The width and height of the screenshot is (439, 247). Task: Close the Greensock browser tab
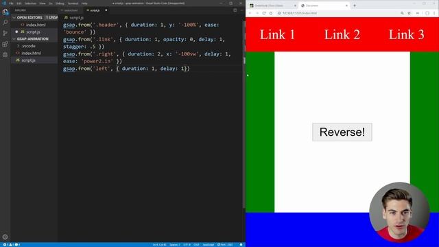(x=295, y=5)
